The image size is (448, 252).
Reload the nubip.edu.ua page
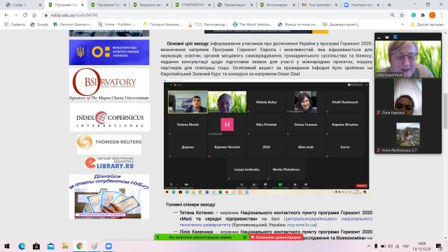25,15
